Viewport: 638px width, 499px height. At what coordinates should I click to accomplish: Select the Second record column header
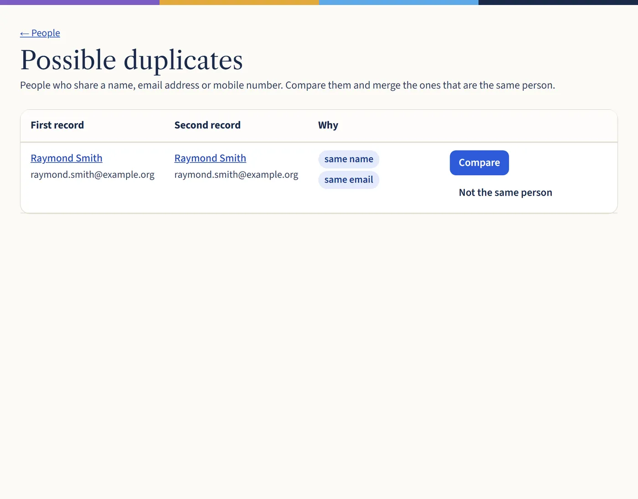[x=207, y=125]
